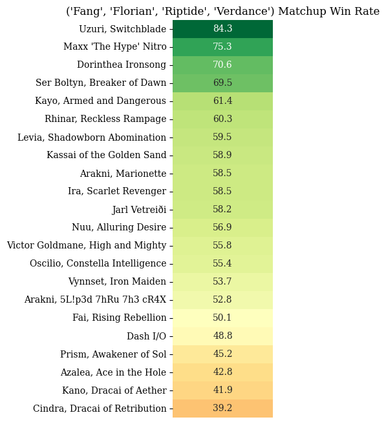
Task: Click the Levia, Shadowborn Abomination label
Action: click(92, 137)
